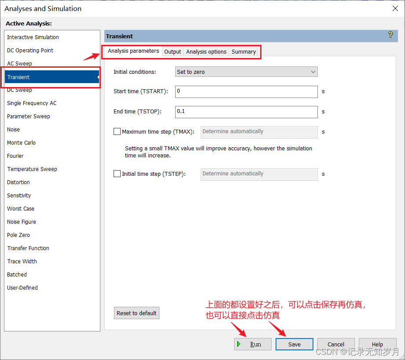Select User-Defined analysis
The height and width of the screenshot is (360, 405).
(x=52, y=287)
